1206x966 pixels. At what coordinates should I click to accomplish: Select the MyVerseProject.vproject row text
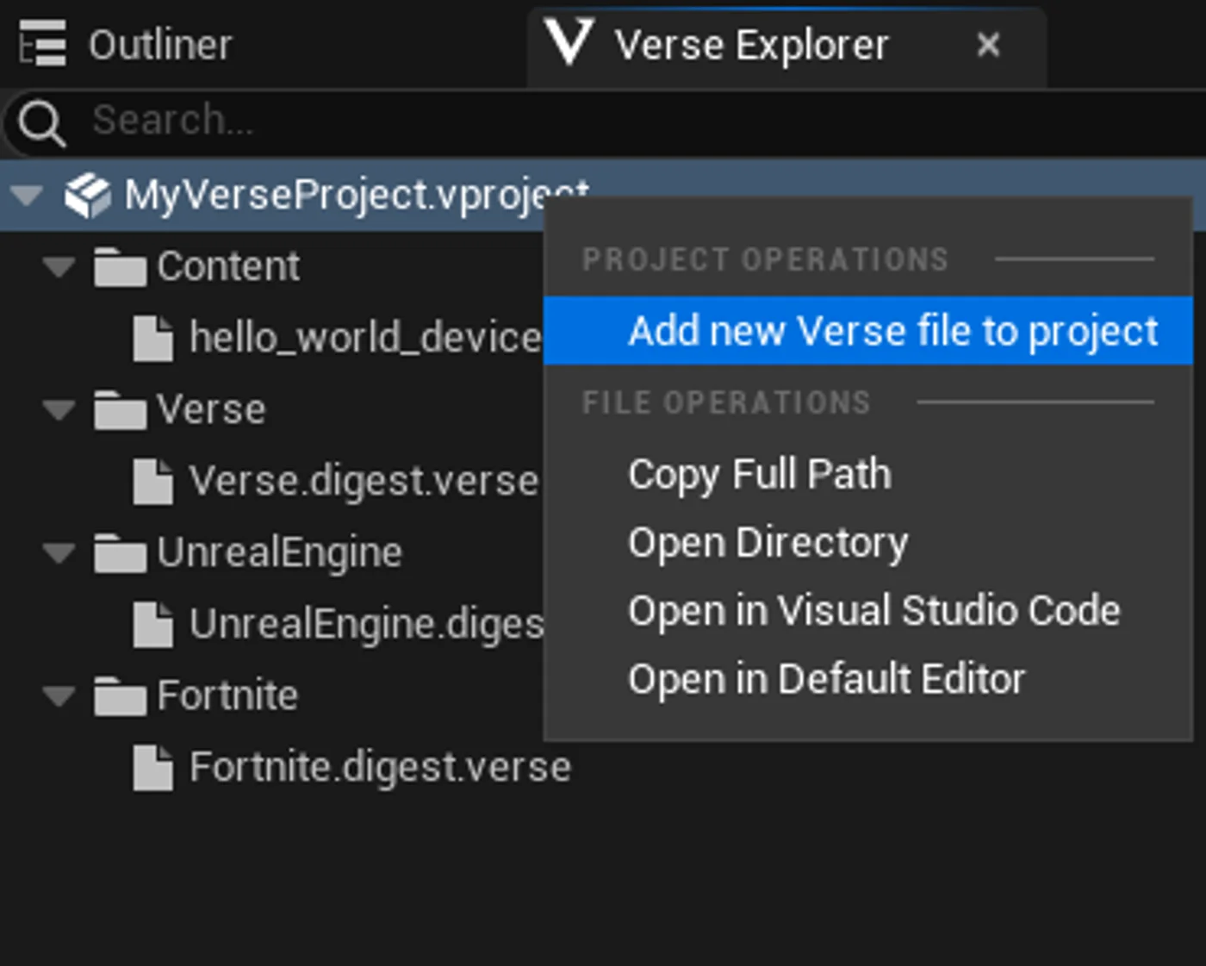[x=357, y=196]
